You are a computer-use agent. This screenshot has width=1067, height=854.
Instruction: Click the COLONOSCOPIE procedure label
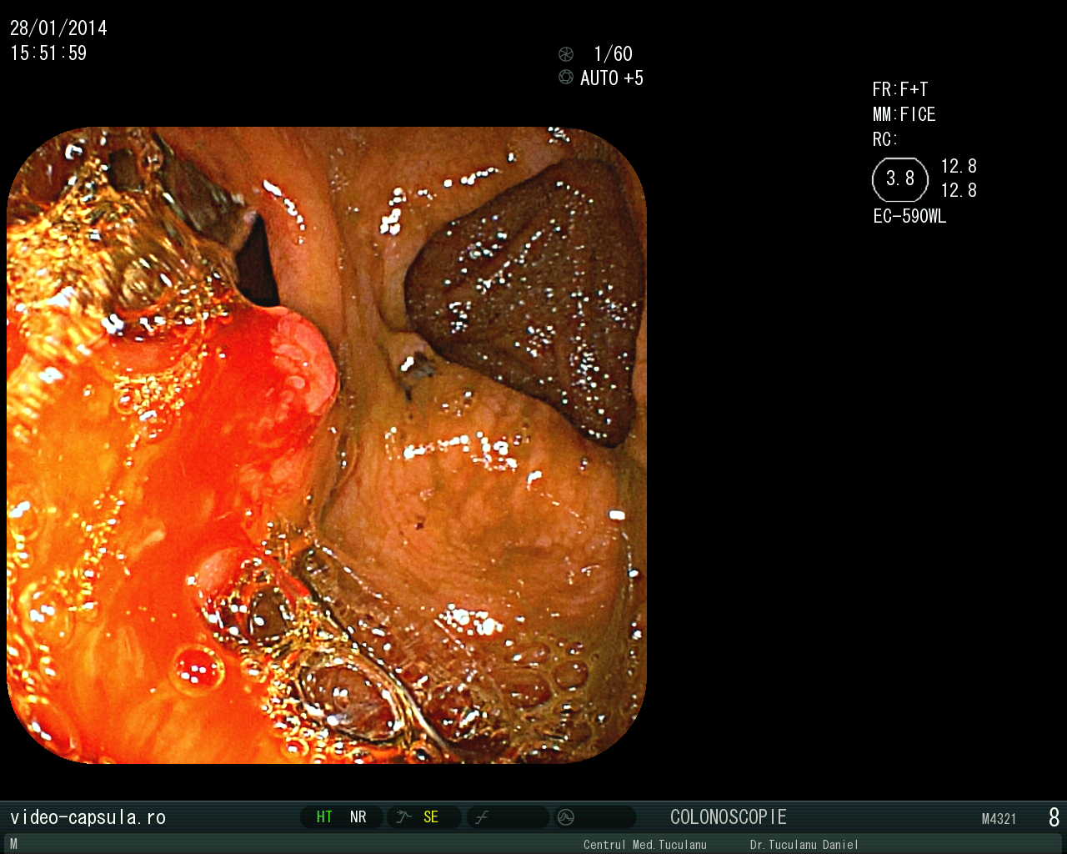[x=728, y=817]
